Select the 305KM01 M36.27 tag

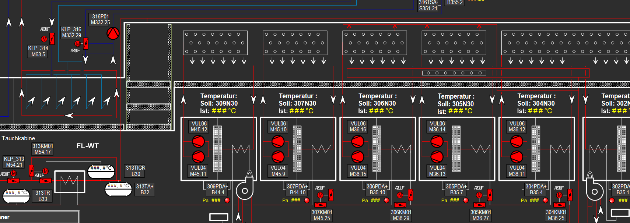pyautogui.click(x=481, y=215)
